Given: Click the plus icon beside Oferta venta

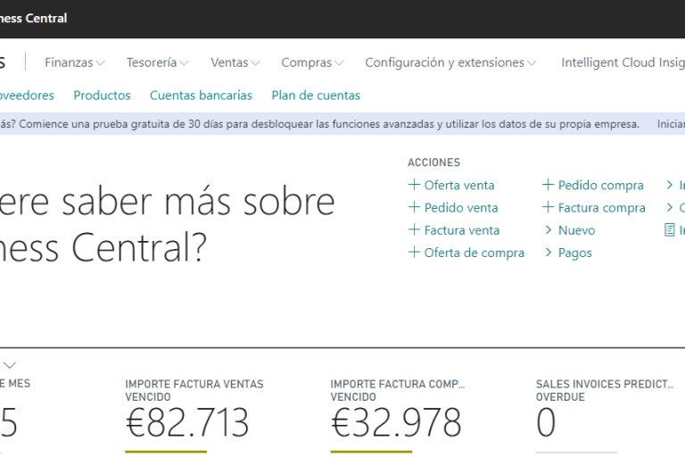Looking at the screenshot, I should tap(414, 186).
